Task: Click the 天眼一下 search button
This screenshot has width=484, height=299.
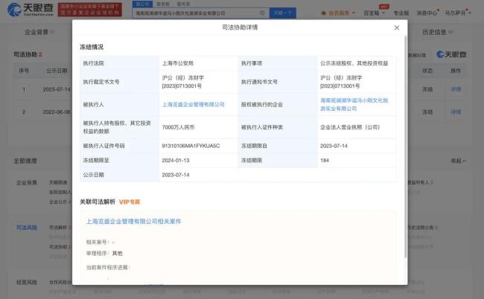Action: (x=283, y=13)
